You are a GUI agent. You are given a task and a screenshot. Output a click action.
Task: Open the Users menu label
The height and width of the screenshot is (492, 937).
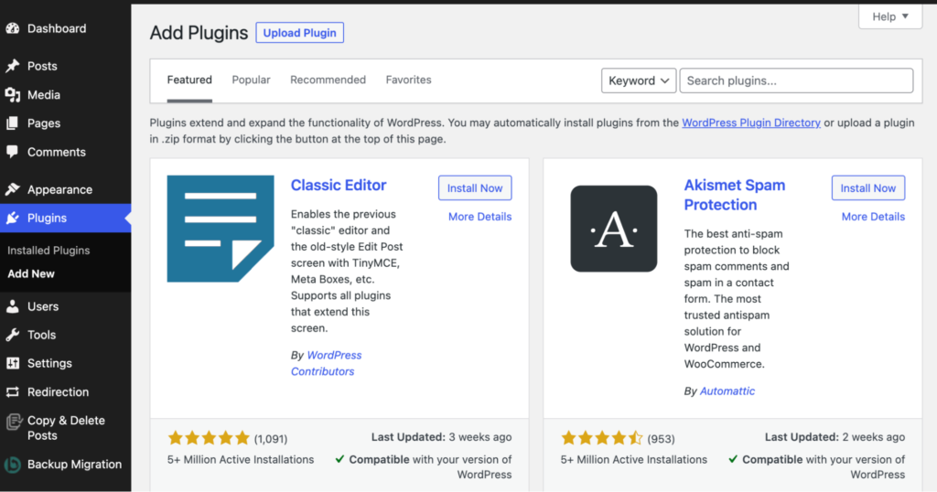[x=43, y=306]
